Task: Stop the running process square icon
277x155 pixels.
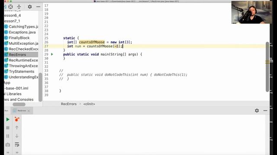Action: point(8,128)
